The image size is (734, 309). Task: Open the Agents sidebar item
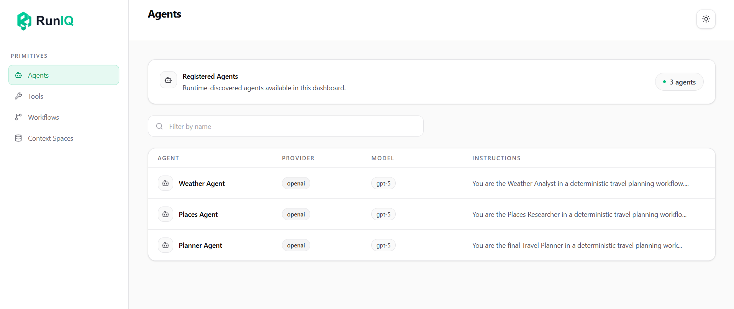tap(64, 75)
